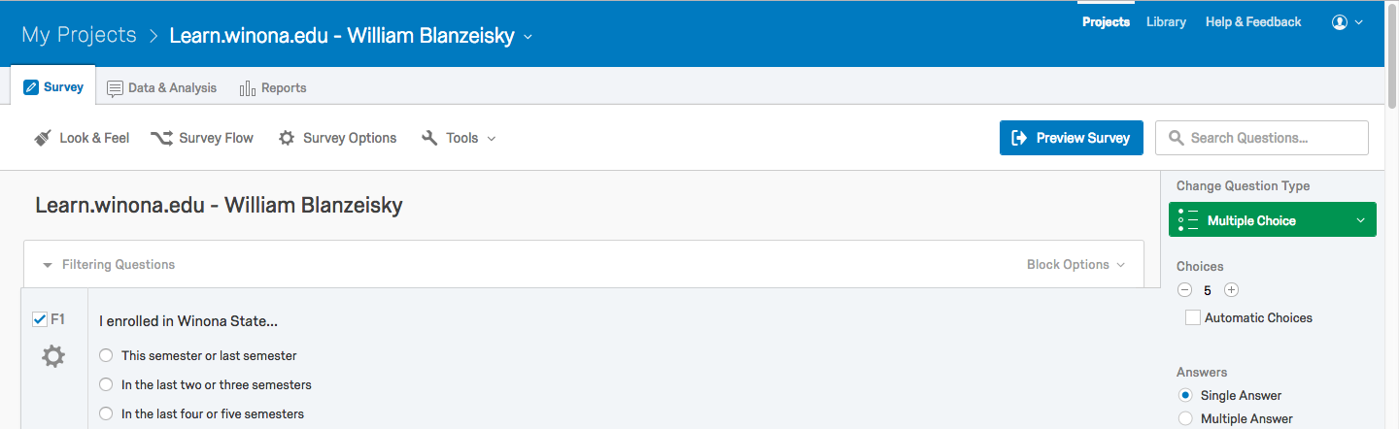The height and width of the screenshot is (429, 1399).
Task: Choose 'This semester or last semester'
Action: [x=107, y=355]
